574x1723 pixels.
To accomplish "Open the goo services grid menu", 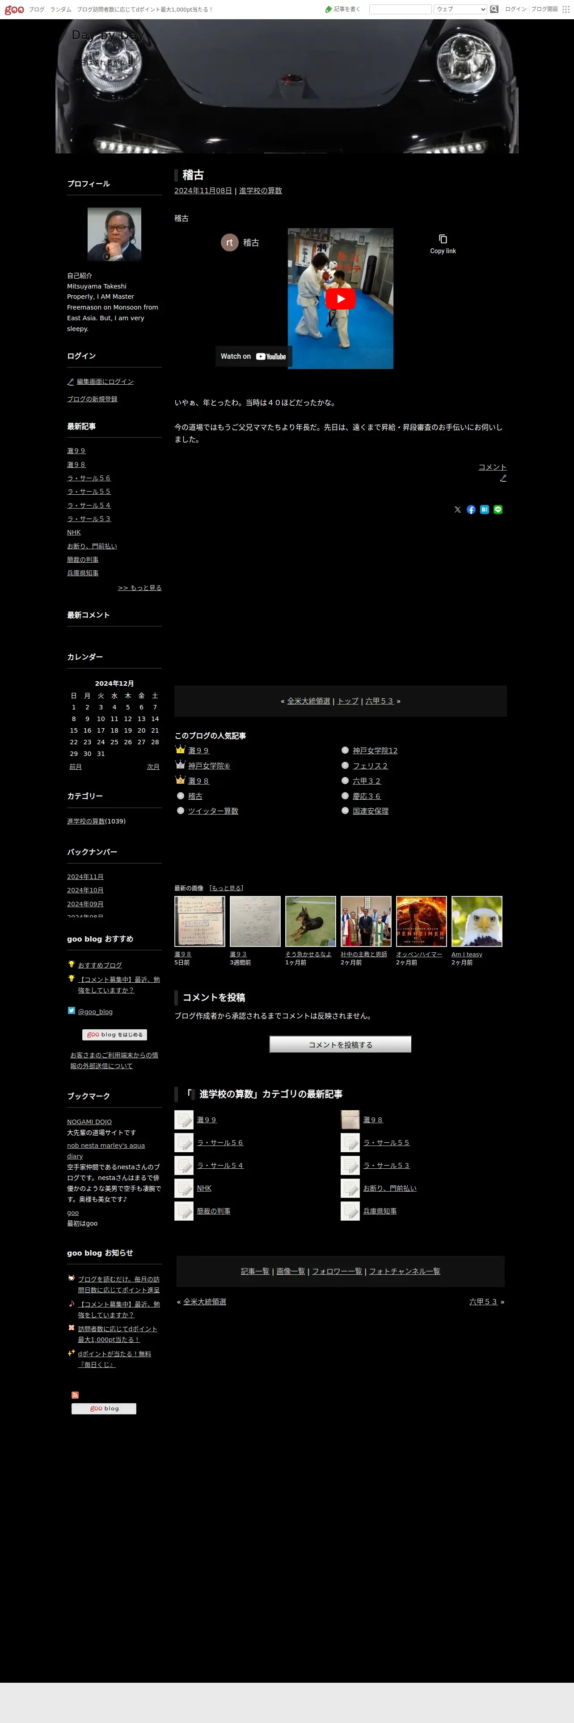I will (566, 9).
